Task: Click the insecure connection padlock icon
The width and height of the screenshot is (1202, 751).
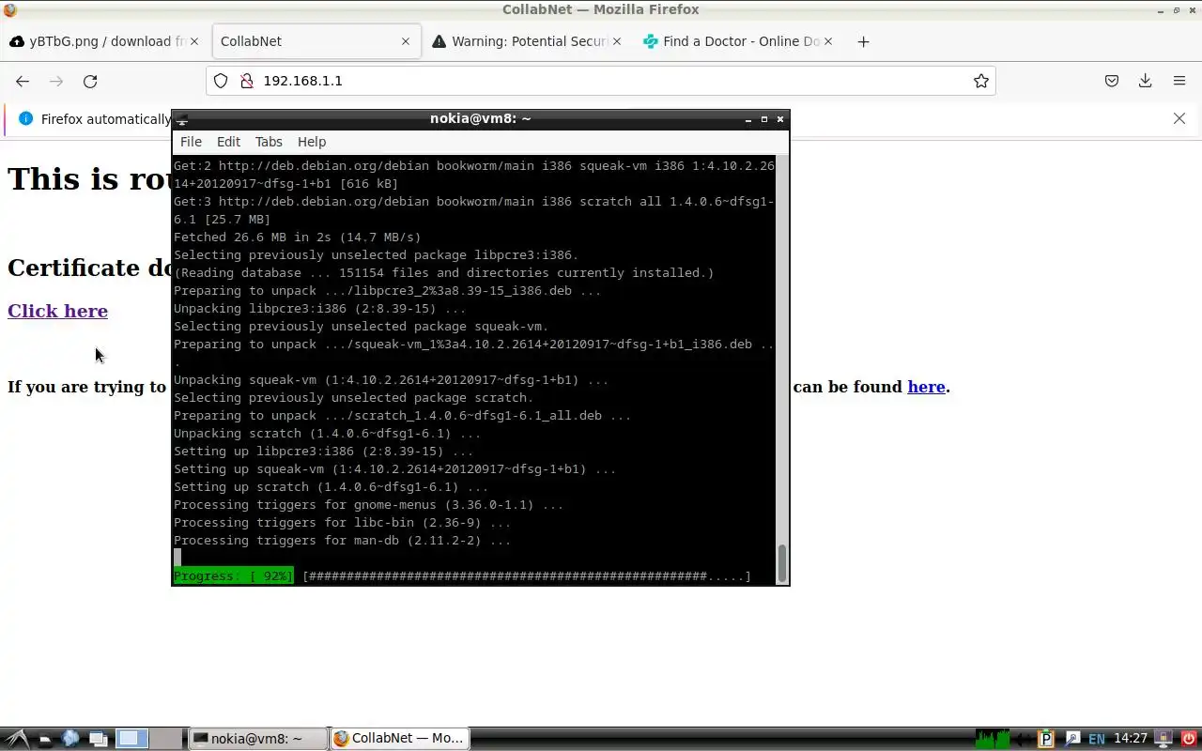Action: pos(247,81)
